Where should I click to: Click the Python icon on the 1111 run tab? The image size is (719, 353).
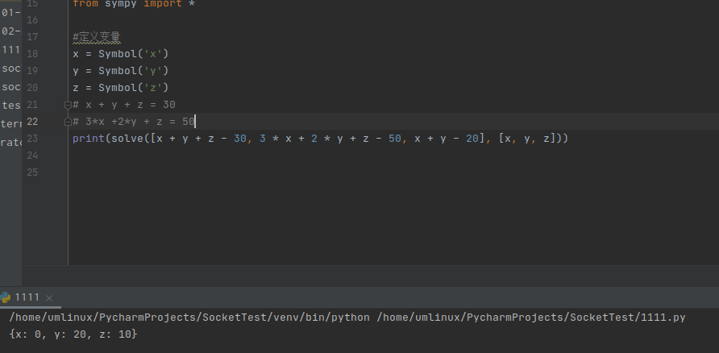[x=6, y=297]
